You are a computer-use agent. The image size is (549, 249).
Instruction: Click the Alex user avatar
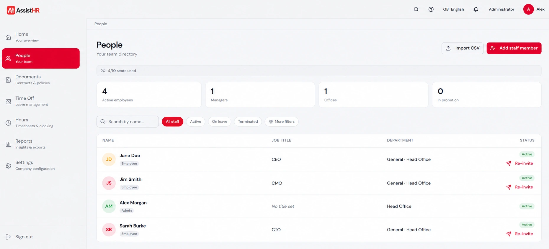coord(528,9)
